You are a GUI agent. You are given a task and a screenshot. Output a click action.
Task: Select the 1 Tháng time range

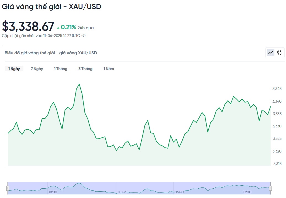61,69
